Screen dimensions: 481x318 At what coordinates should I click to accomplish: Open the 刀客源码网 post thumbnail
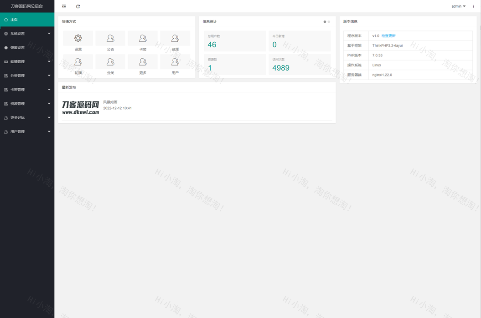pyautogui.click(x=80, y=107)
